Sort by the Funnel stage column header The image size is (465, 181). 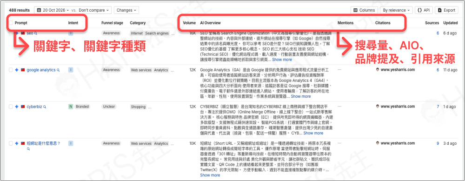112,23
